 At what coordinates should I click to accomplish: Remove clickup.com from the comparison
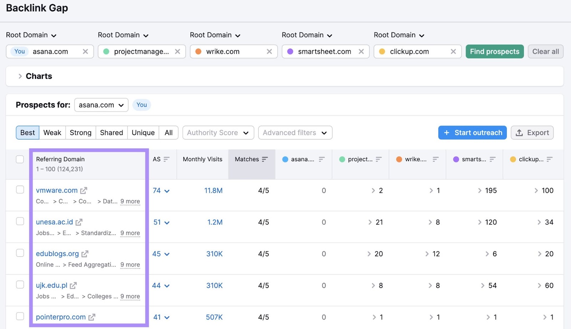[453, 51]
